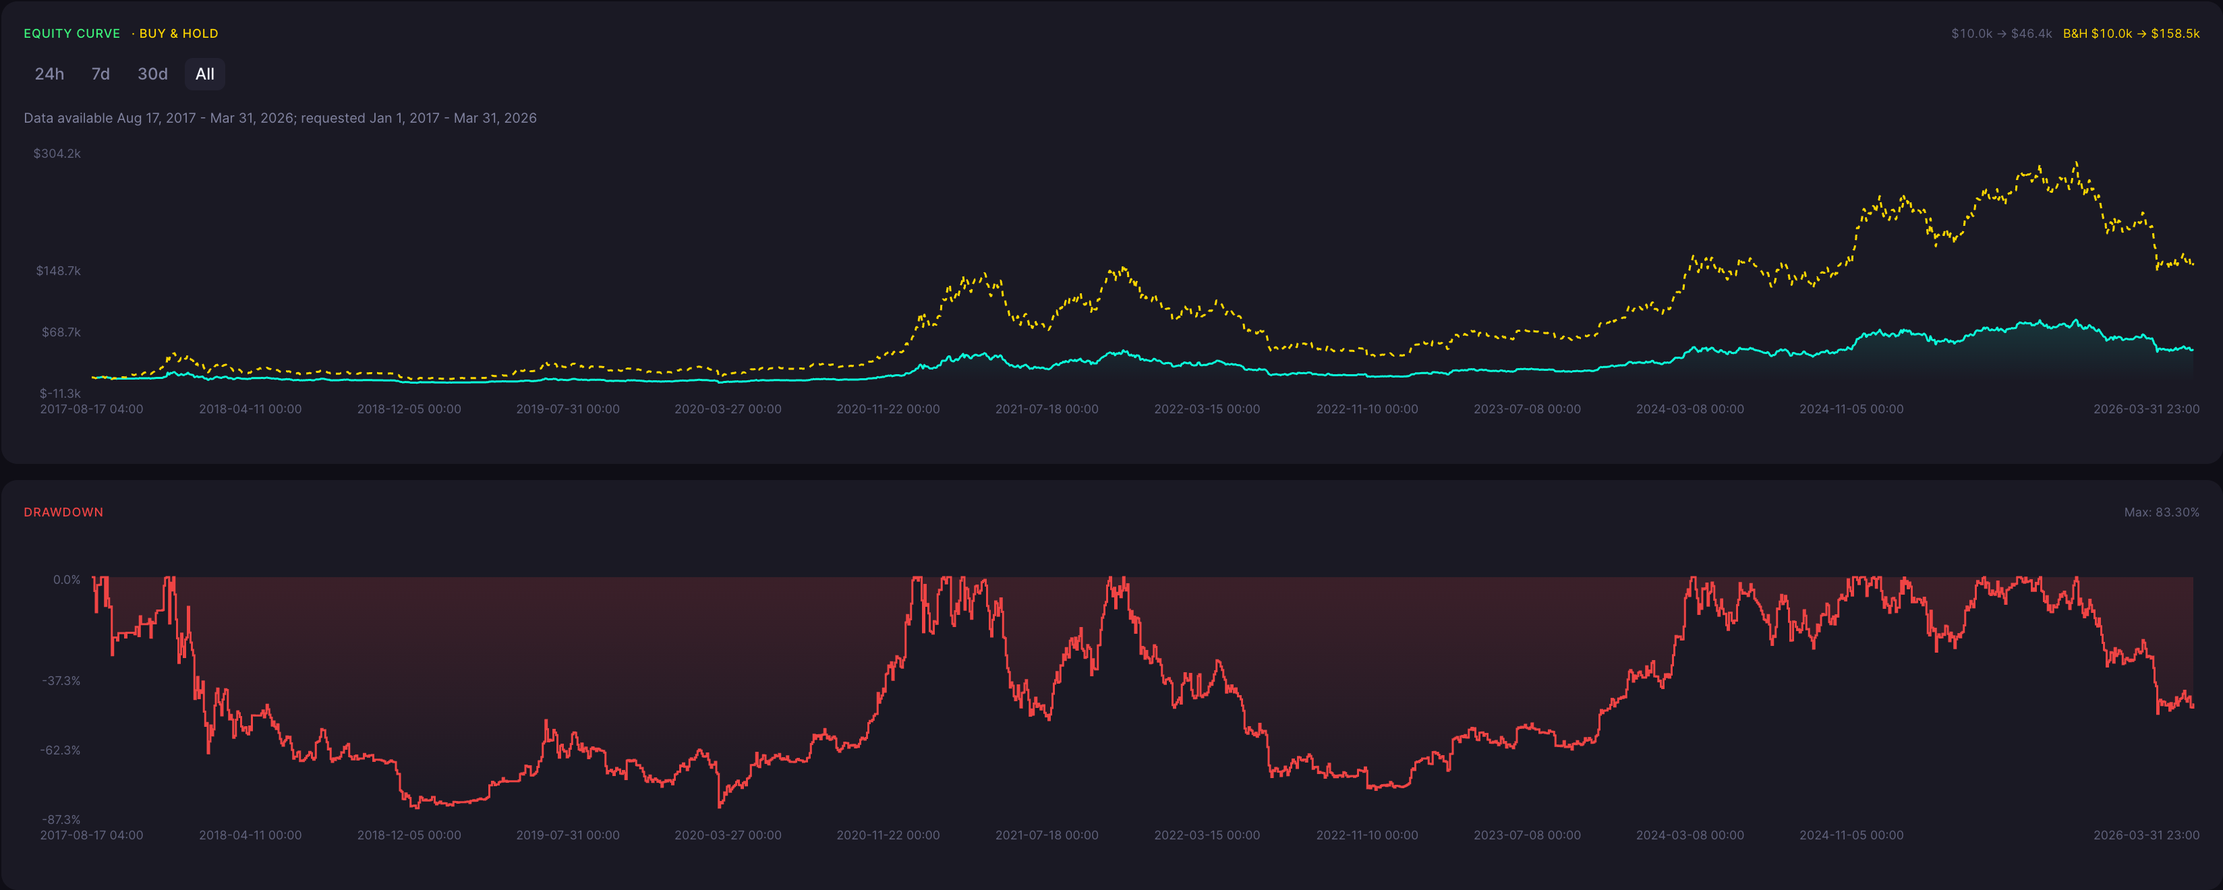2223x890 pixels.
Task: Click equity chart date 2026-03-31 23:00
Action: [2146, 409]
